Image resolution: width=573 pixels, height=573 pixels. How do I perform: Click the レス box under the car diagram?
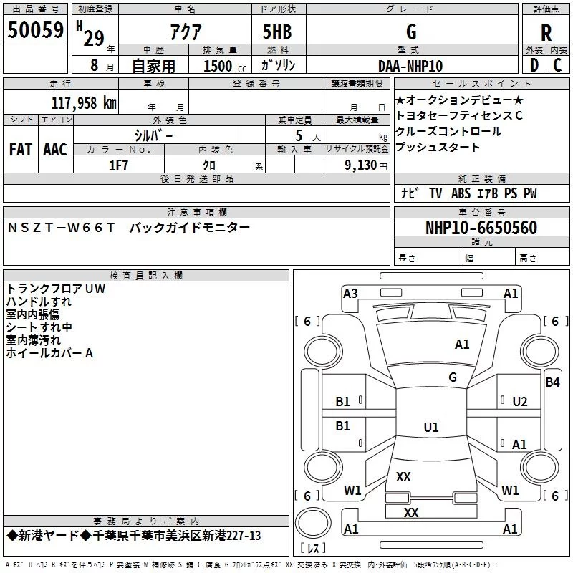tap(312, 549)
